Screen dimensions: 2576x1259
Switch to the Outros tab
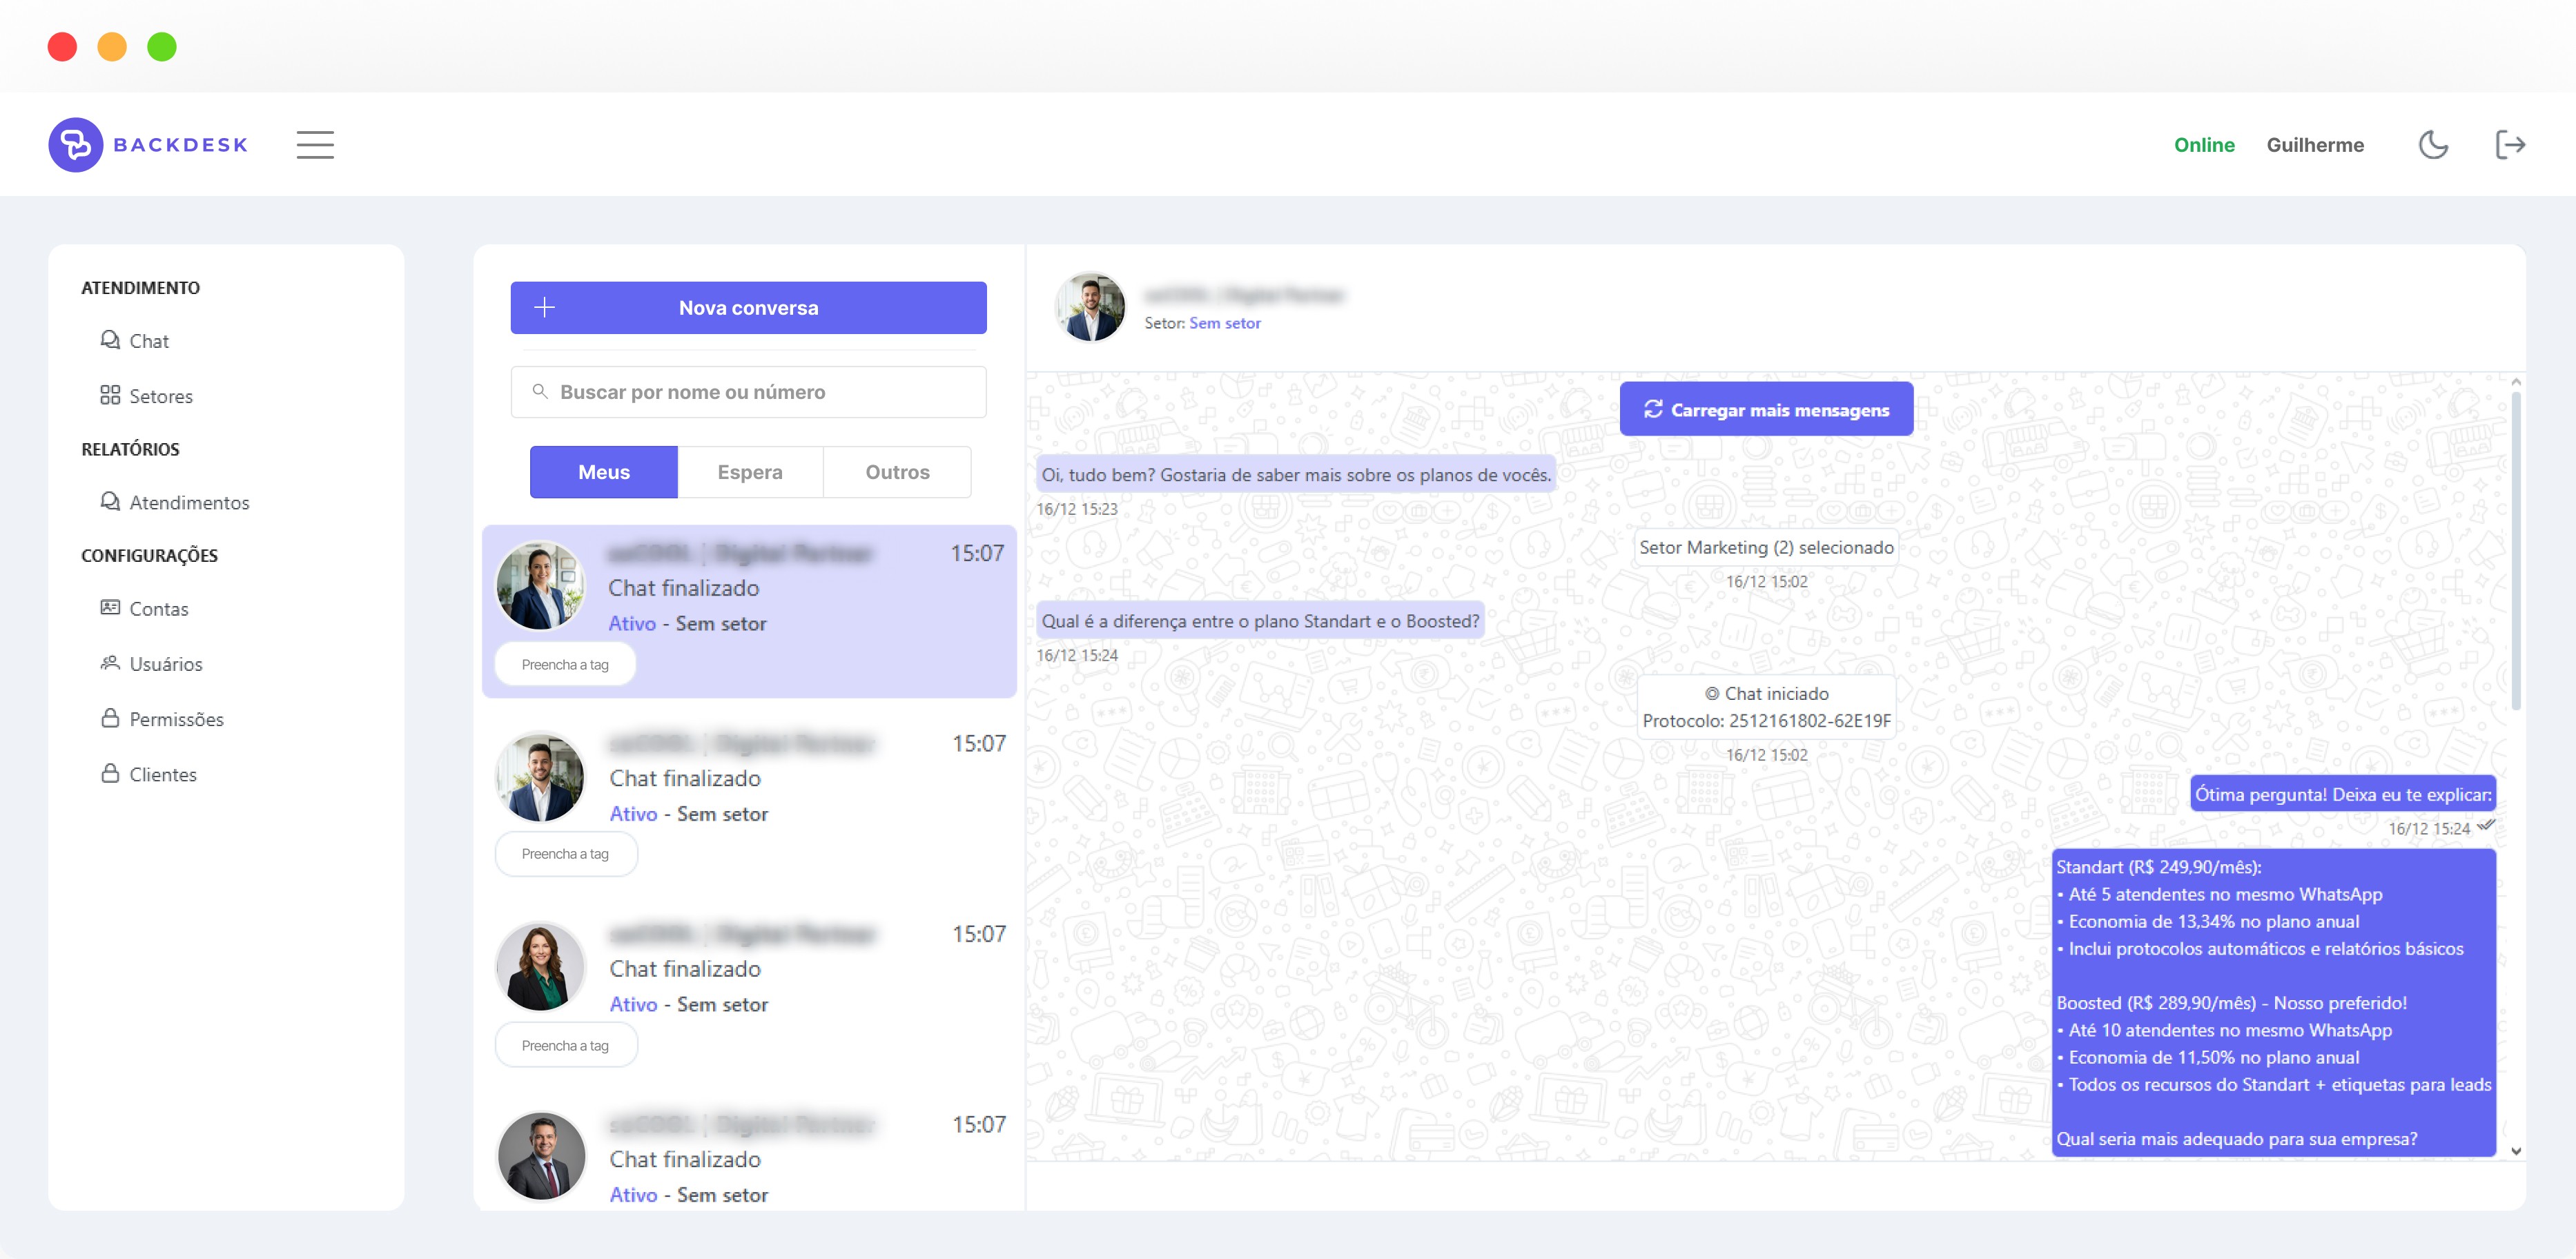coord(897,472)
